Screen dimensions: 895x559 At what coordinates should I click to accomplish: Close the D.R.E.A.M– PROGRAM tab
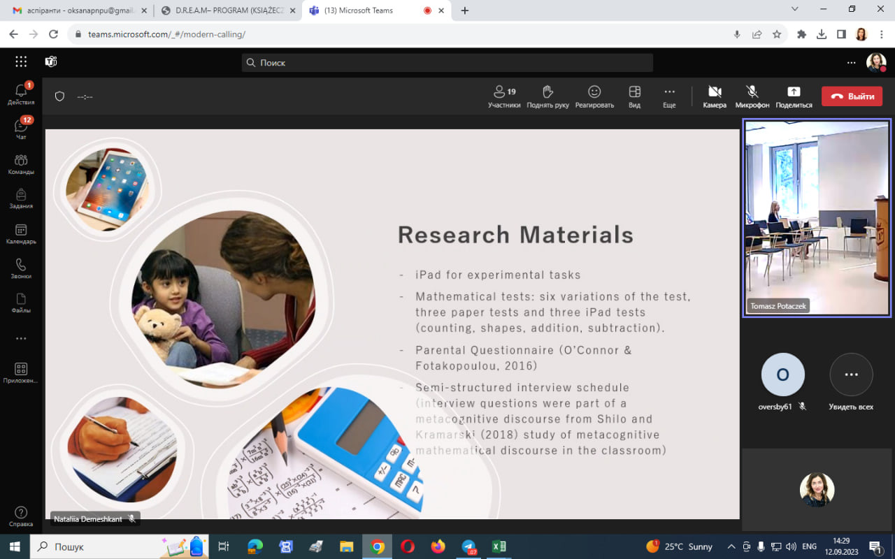[292, 10]
